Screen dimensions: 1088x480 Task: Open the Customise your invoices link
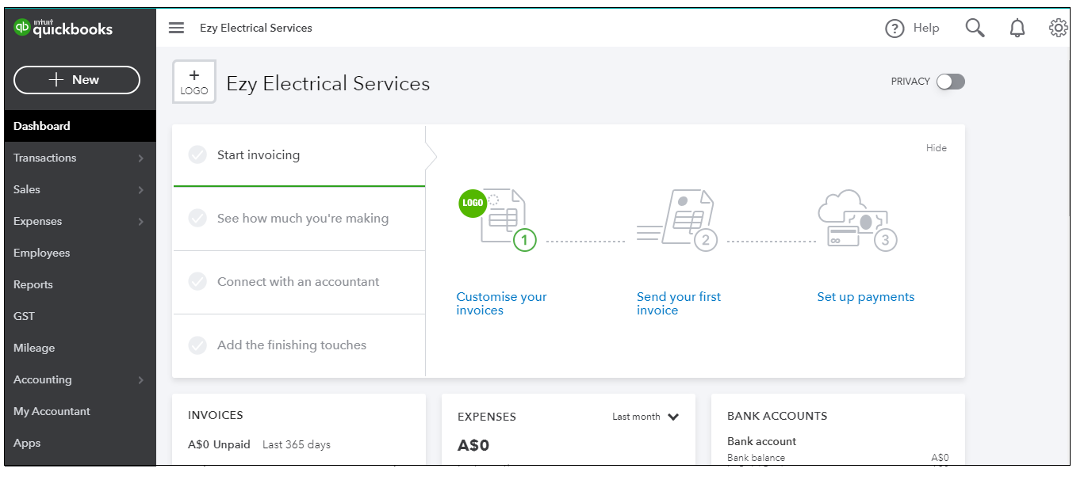click(x=501, y=303)
